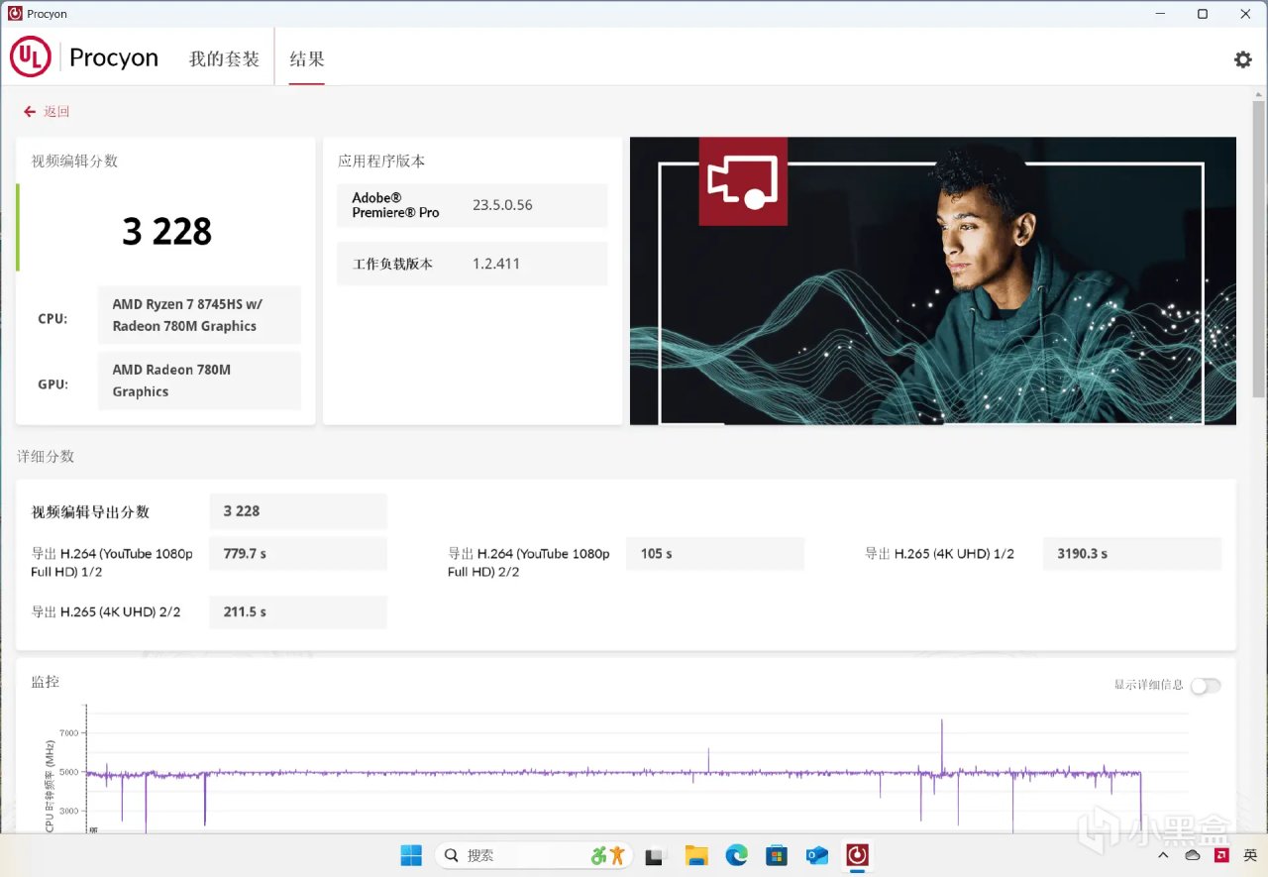Open Task View from the taskbar
The image size is (1268, 877).
[654, 855]
